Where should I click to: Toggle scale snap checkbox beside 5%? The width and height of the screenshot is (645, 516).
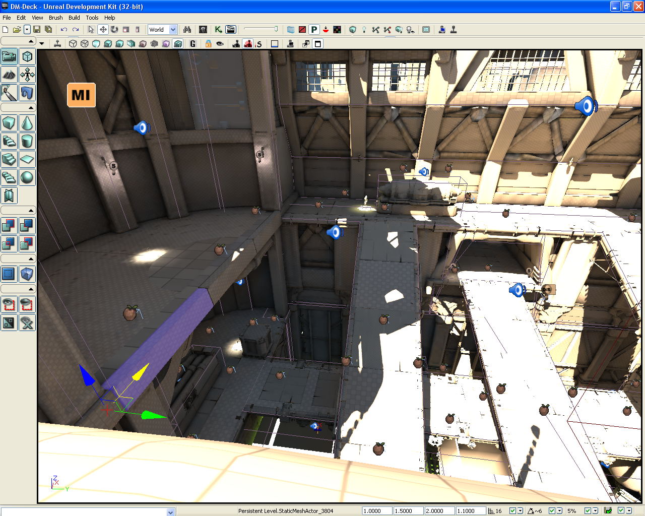coord(588,511)
